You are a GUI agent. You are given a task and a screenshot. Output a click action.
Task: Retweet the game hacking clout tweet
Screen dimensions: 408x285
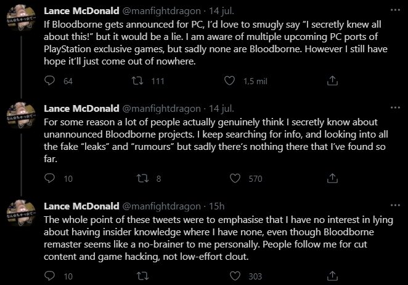pyautogui.click(x=137, y=276)
